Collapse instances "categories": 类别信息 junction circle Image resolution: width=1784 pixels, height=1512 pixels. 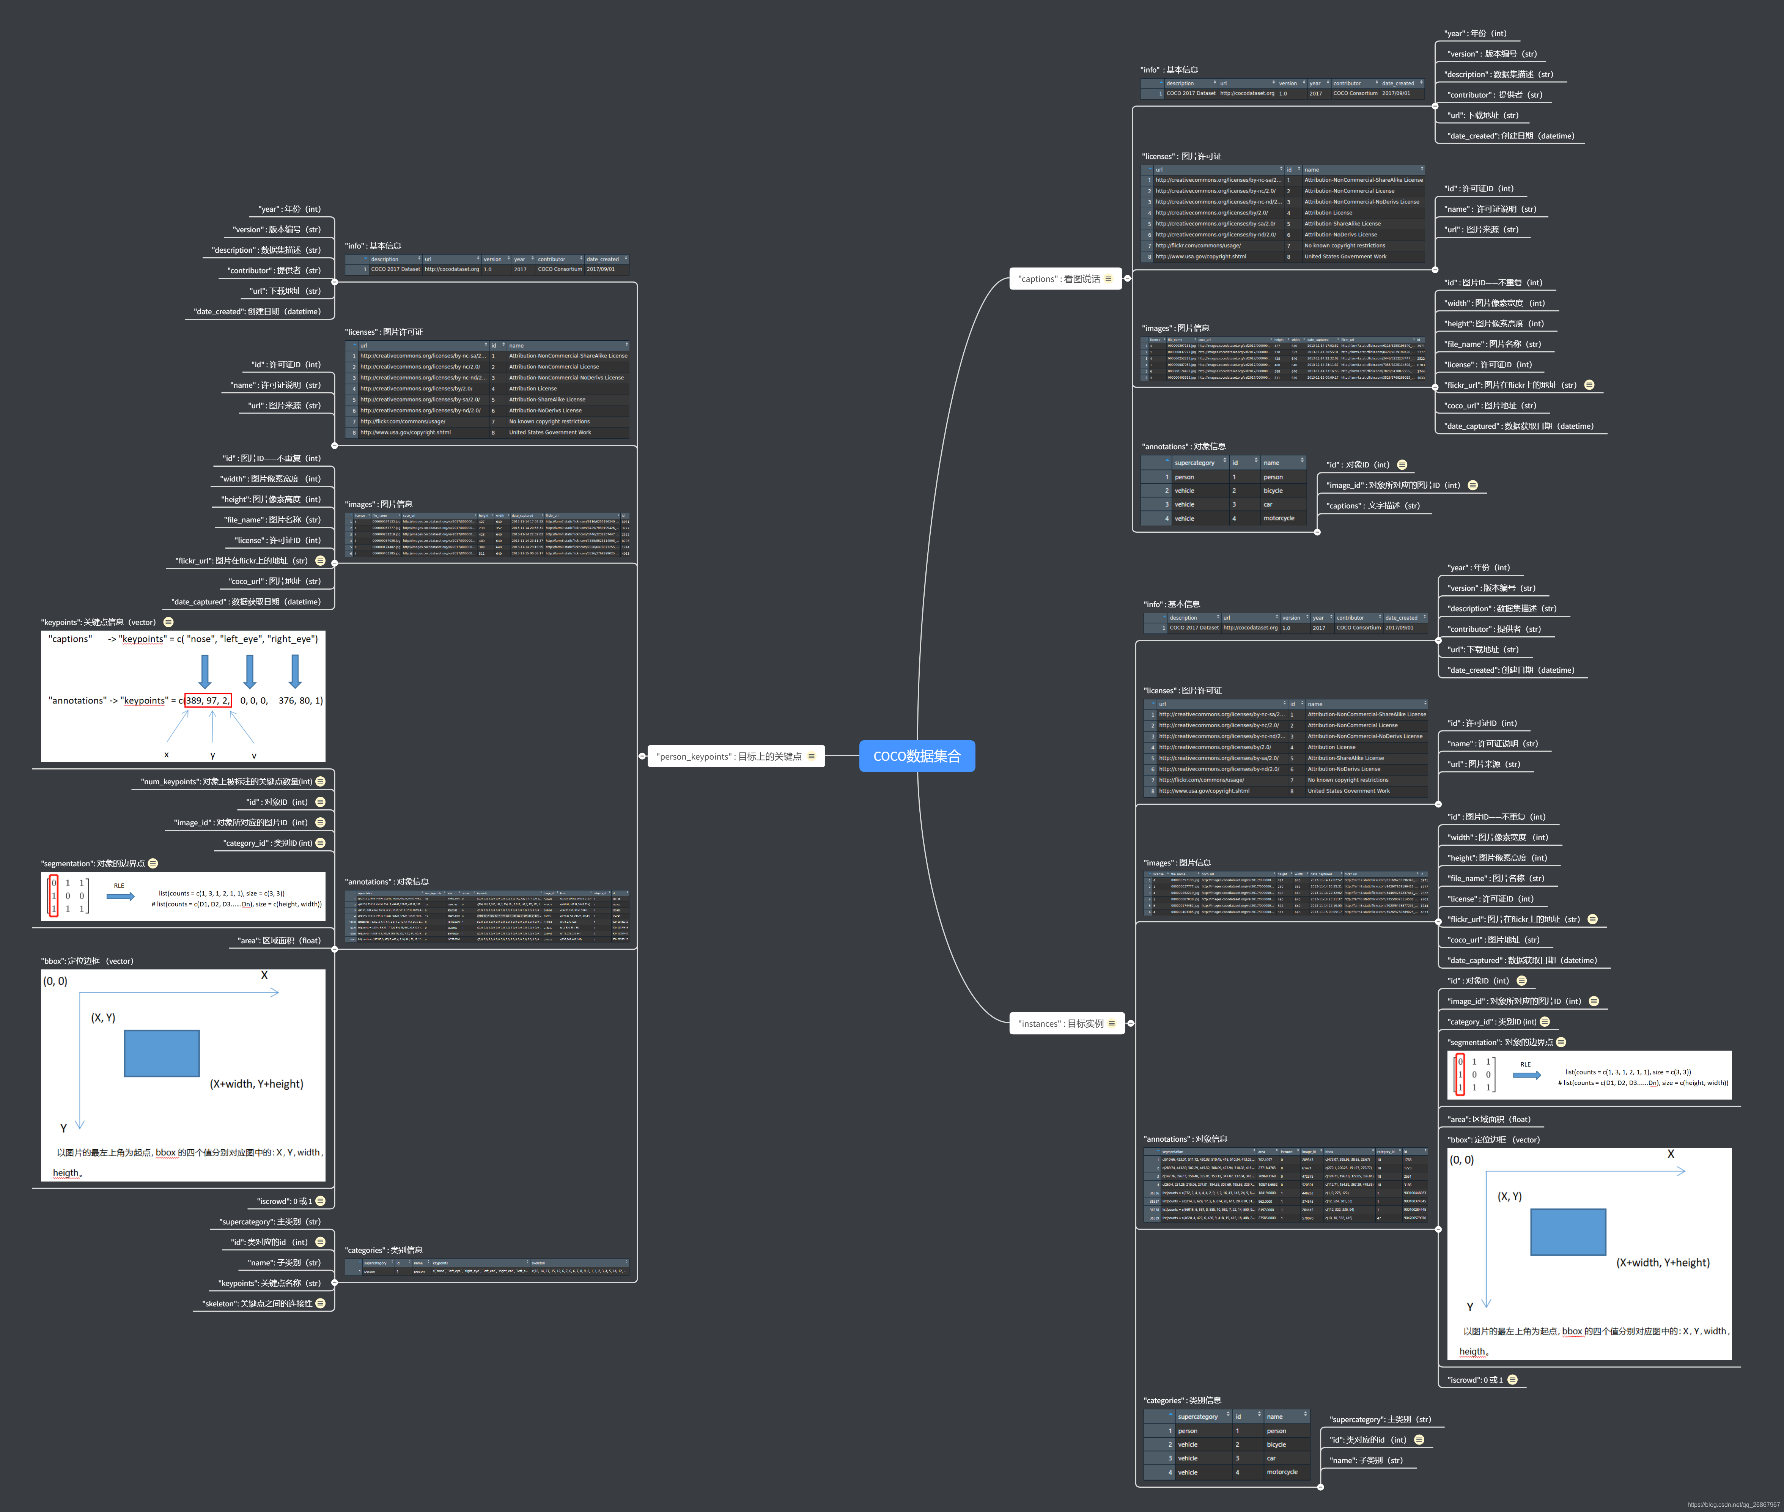pyautogui.click(x=1321, y=1487)
